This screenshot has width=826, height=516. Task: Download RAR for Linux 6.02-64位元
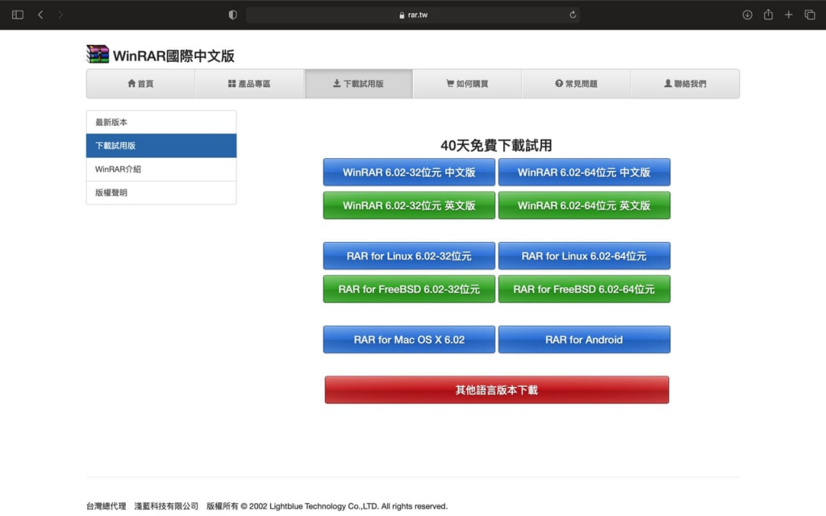[584, 256]
